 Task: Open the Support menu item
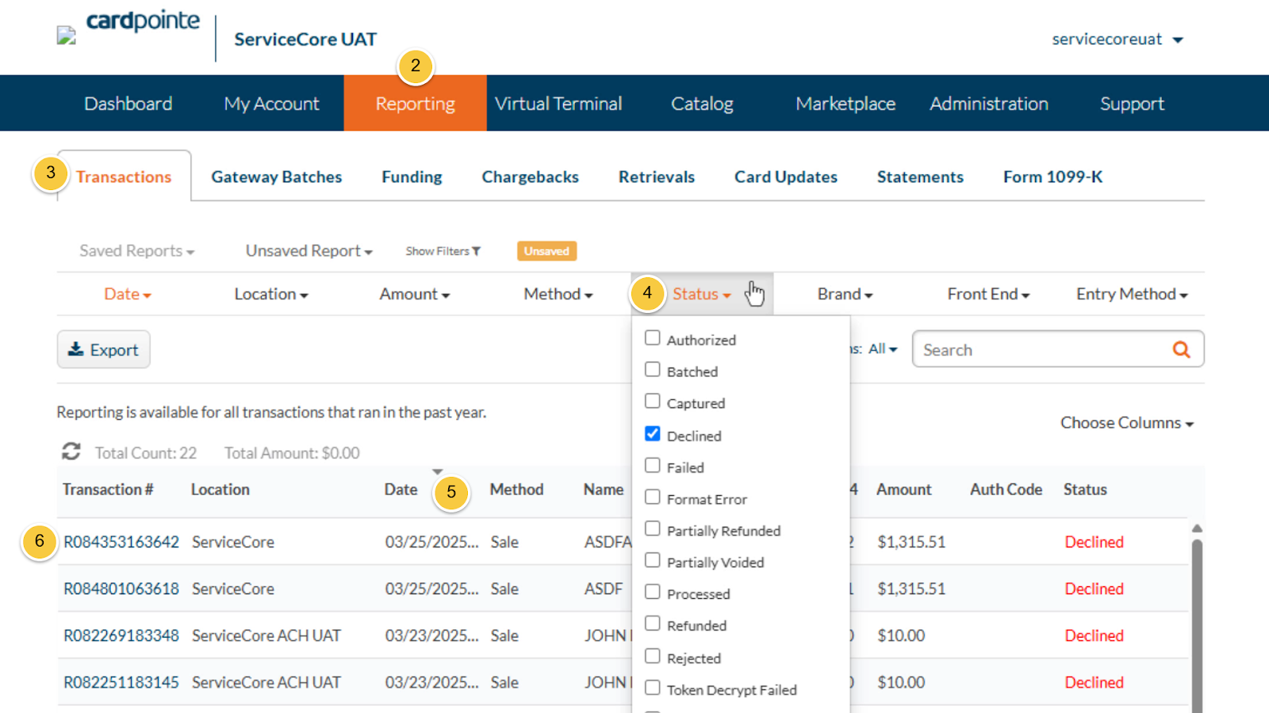1132,104
